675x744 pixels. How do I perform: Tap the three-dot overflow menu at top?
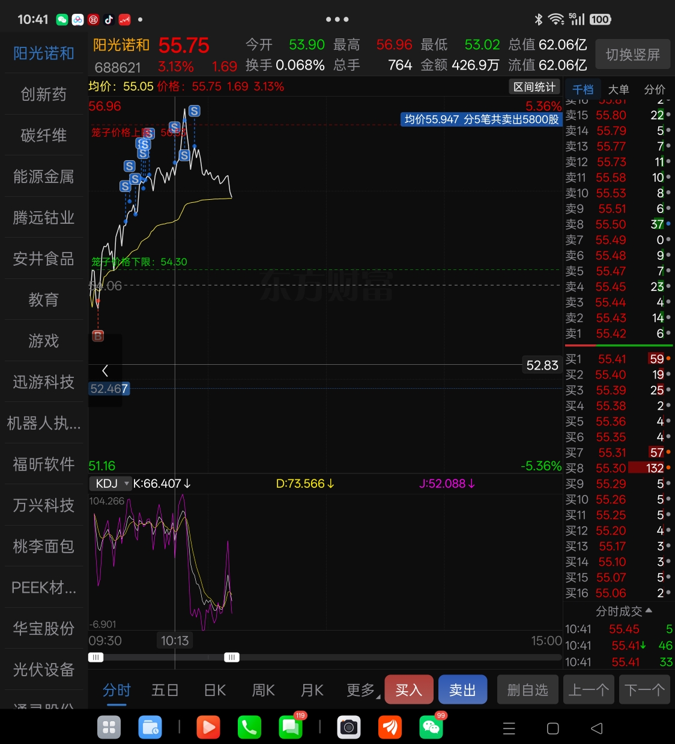coord(337,19)
